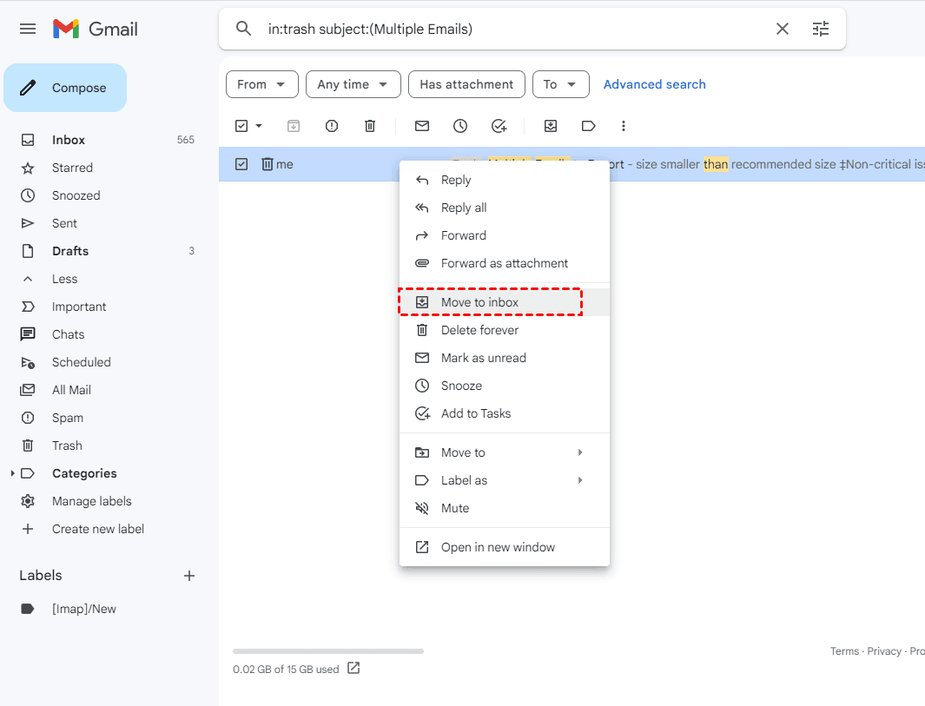Open the Advanced search link
Screen dimensions: 925x706
click(x=654, y=84)
